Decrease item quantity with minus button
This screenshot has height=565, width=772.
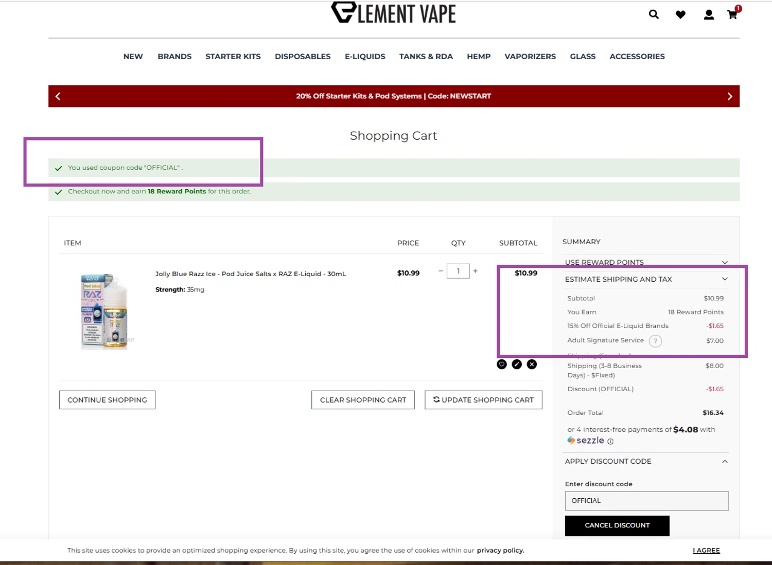pyautogui.click(x=441, y=271)
